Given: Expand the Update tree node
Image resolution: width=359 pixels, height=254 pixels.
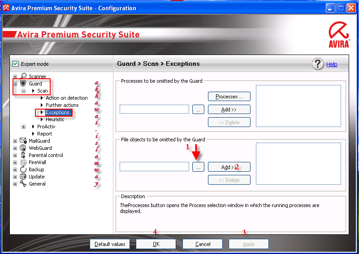Looking at the screenshot, I should (15, 177).
